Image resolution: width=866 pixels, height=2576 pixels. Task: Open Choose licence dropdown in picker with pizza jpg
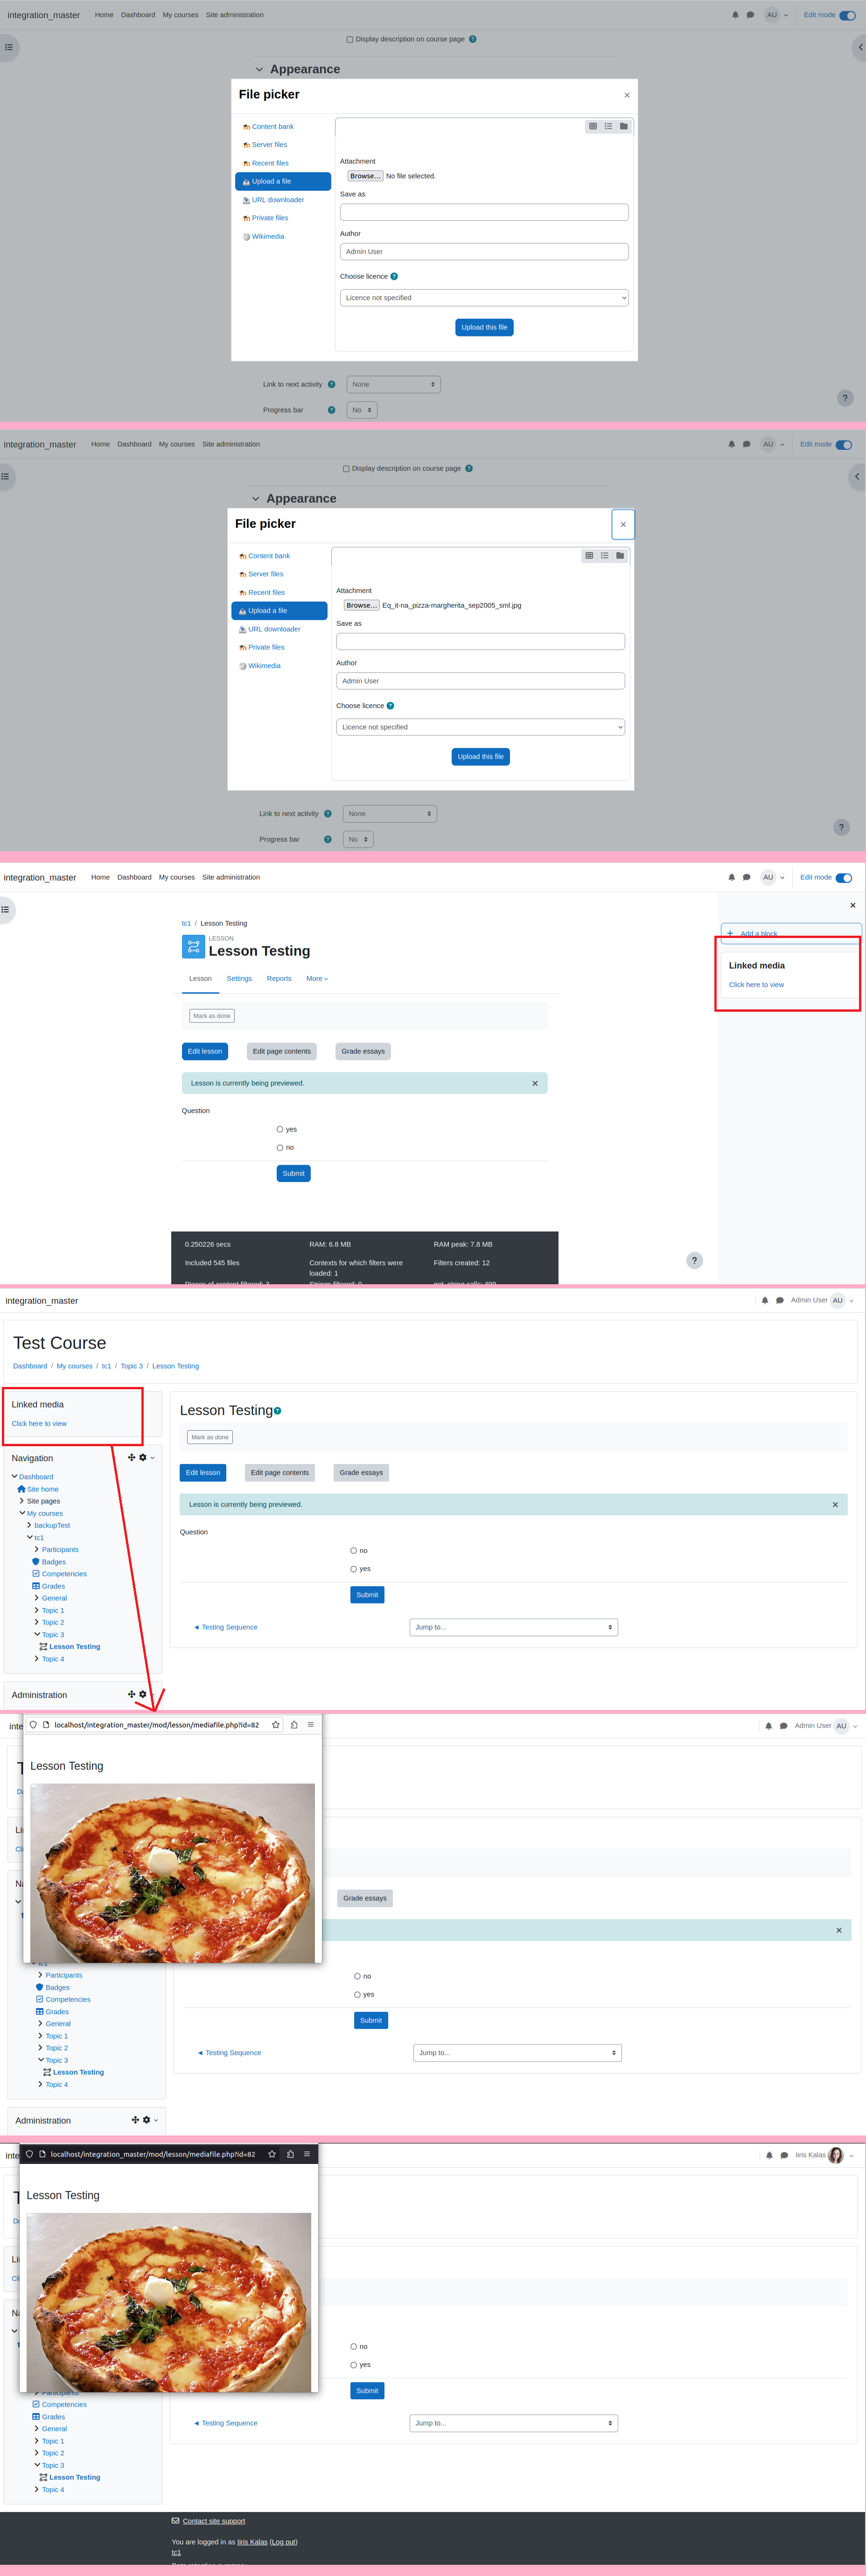480,727
